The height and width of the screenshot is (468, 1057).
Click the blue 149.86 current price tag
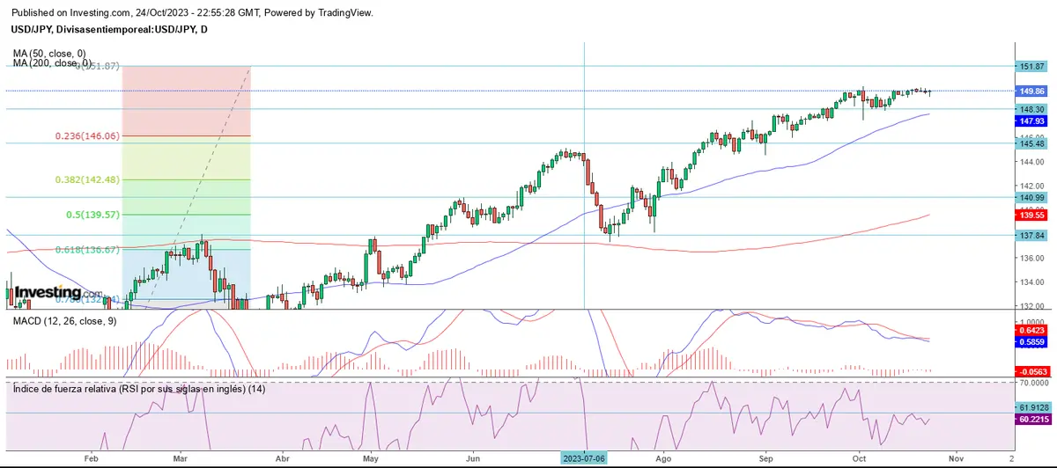[x=1031, y=91]
